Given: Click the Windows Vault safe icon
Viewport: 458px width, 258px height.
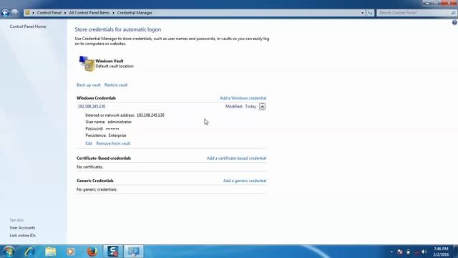Looking at the screenshot, I should click(87, 63).
